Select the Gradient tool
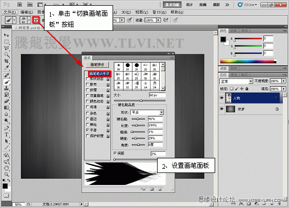Screen dimensions: 289x208 click(6, 108)
